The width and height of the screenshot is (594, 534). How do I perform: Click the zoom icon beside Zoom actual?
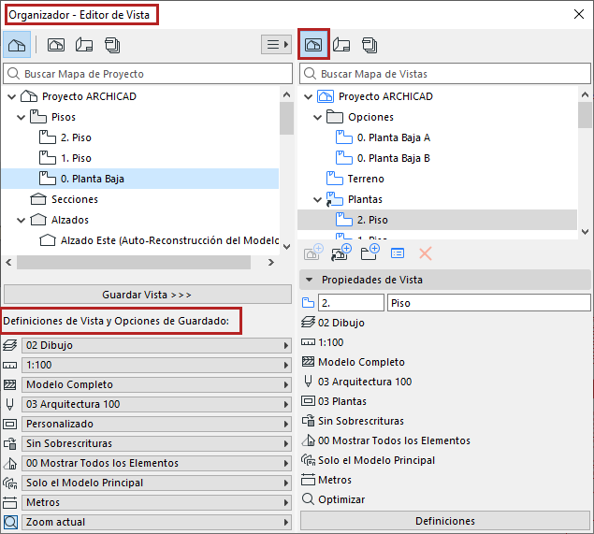coord(10,522)
